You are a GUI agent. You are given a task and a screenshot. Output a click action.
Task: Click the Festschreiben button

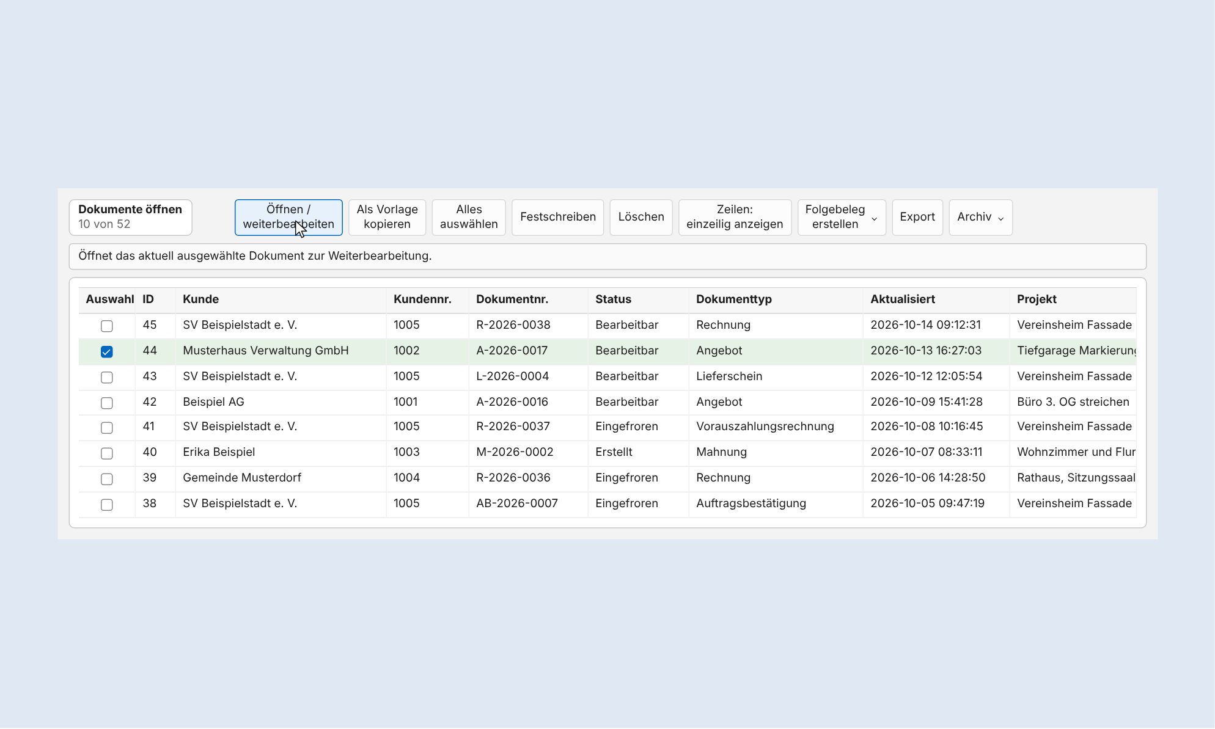pos(557,217)
